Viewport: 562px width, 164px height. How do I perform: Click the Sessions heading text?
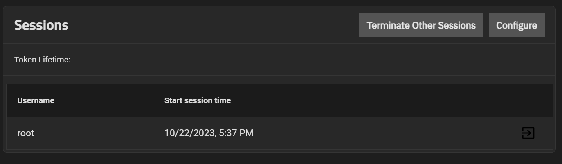[x=41, y=25]
